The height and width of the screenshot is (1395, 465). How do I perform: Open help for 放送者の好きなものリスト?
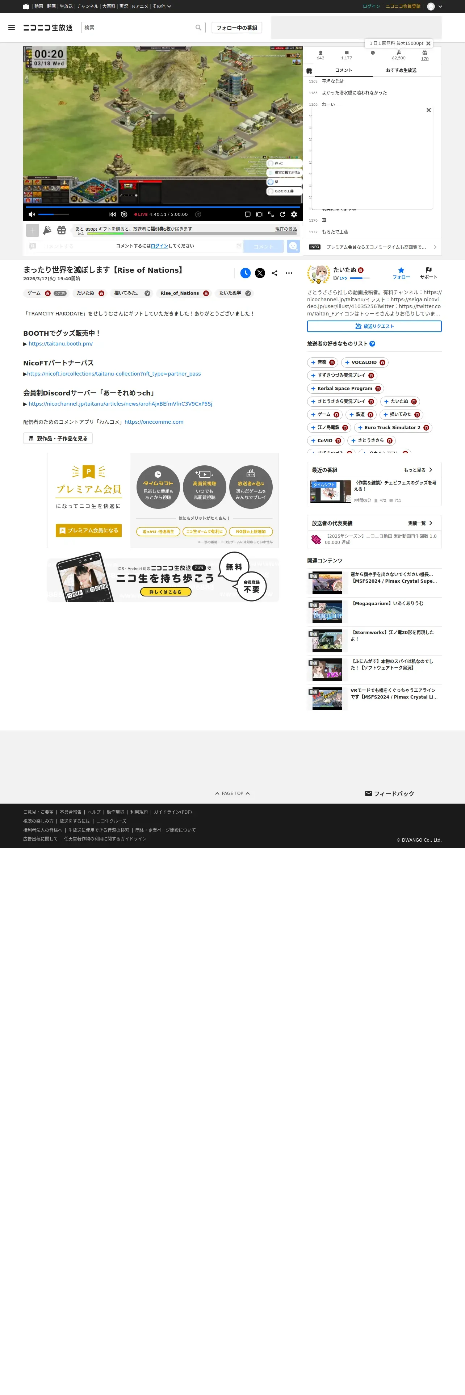pos(372,344)
